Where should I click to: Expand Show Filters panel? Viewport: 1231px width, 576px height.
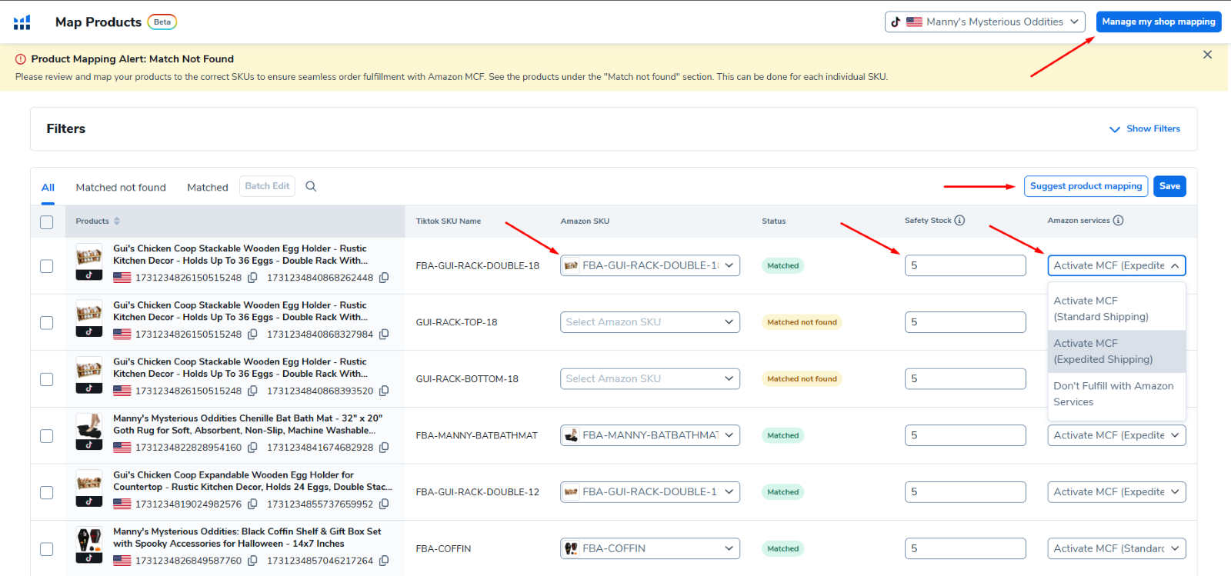click(x=1144, y=129)
